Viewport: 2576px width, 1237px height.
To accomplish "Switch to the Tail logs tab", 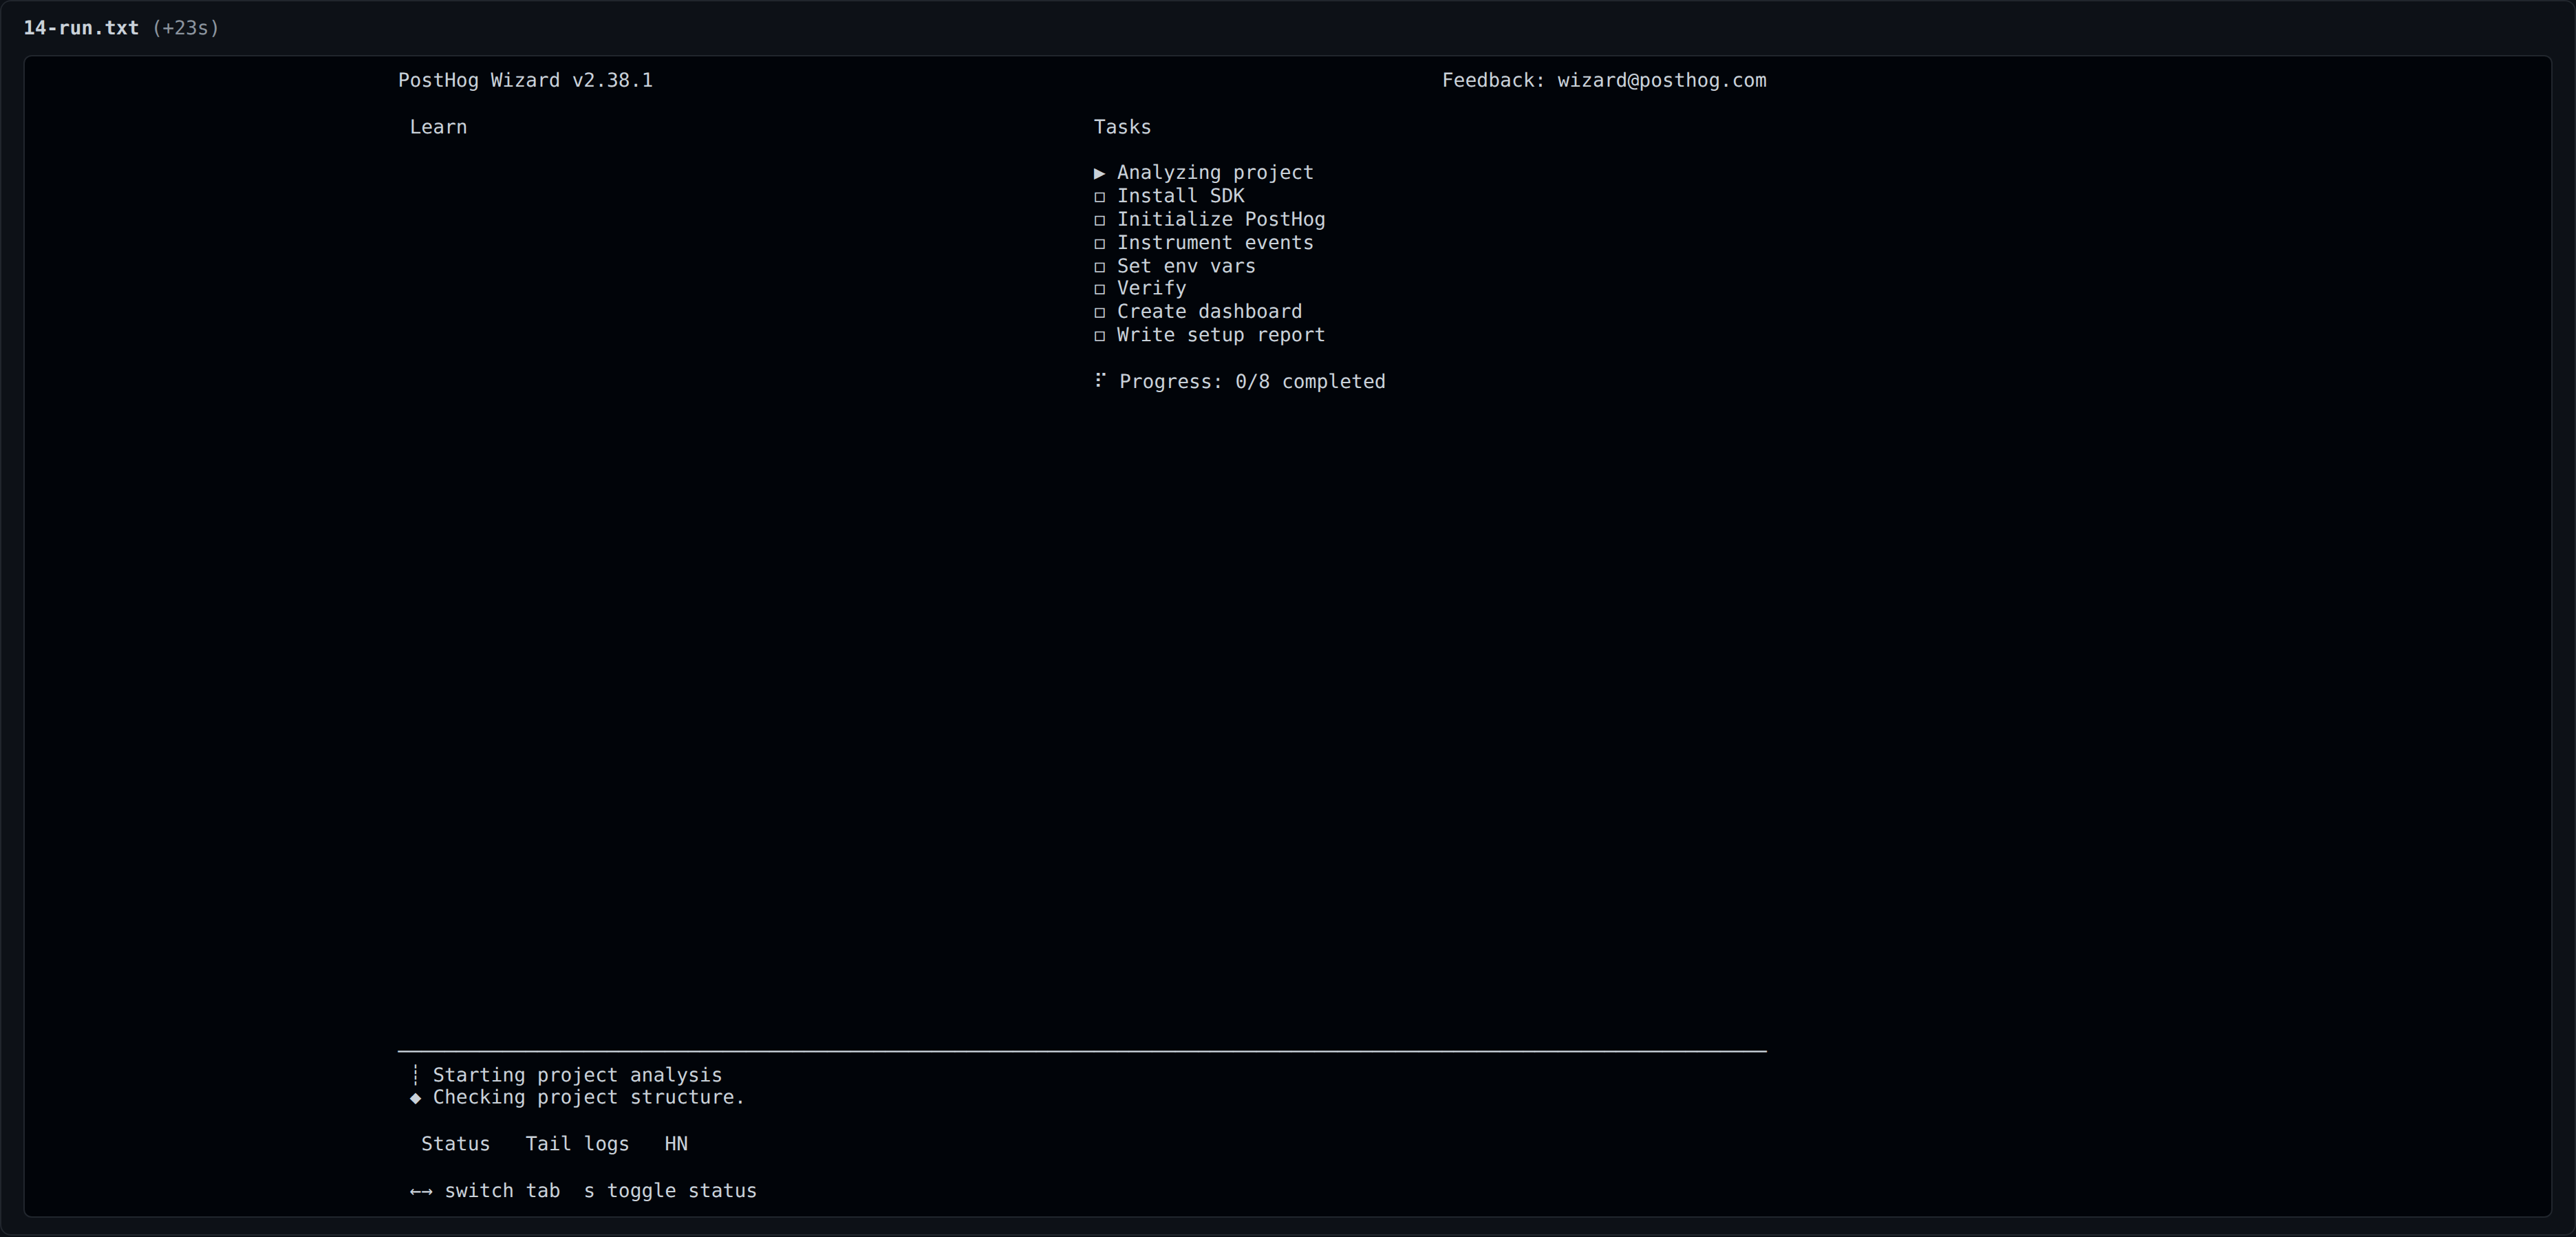I will pyautogui.click(x=577, y=1144).
